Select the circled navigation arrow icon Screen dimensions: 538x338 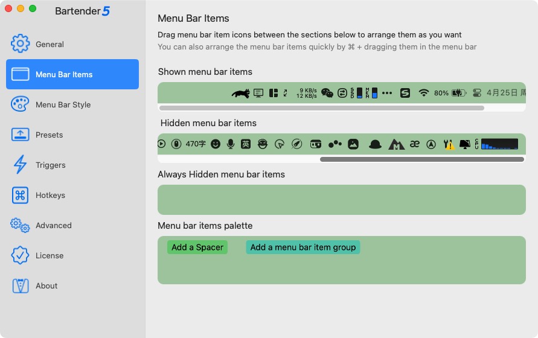[431, 144]
